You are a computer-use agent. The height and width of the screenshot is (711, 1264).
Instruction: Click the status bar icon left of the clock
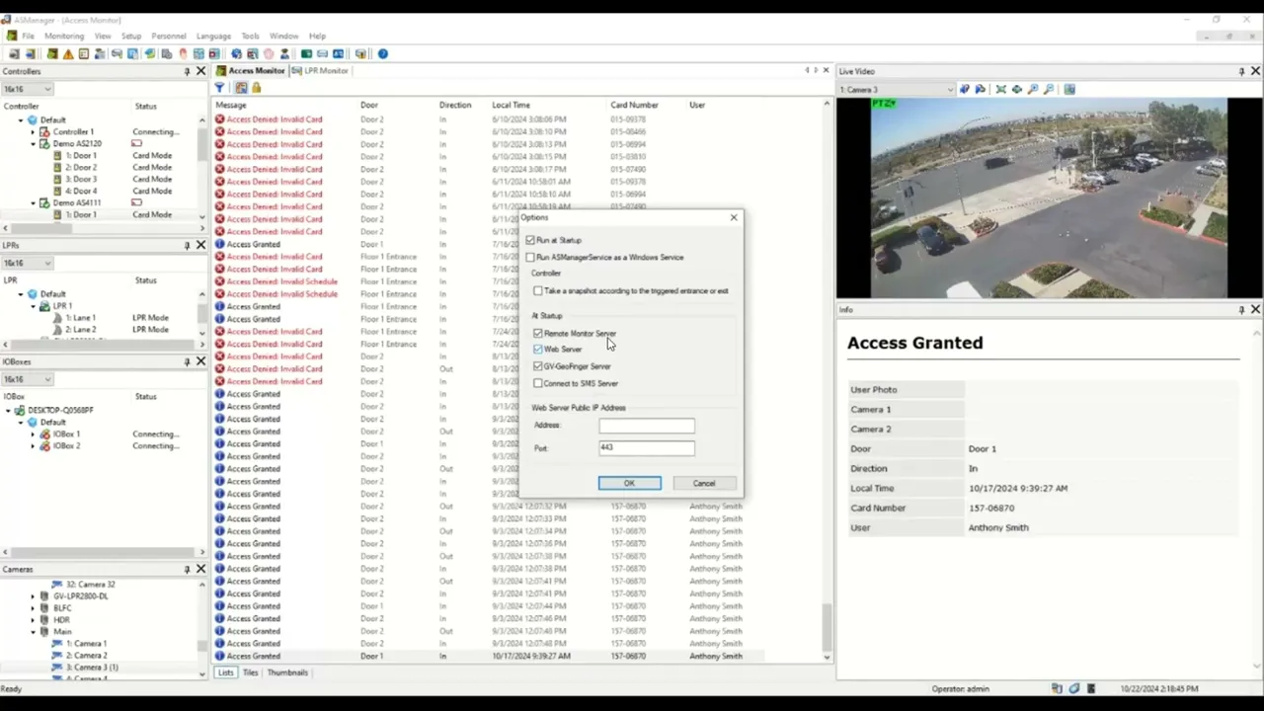[1092, 688]
